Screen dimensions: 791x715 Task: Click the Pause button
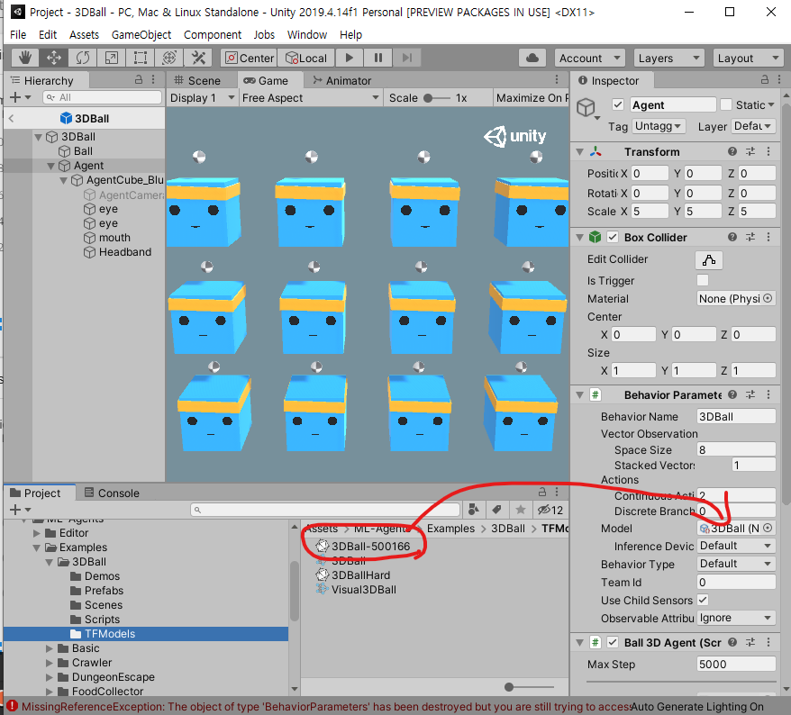377,58
